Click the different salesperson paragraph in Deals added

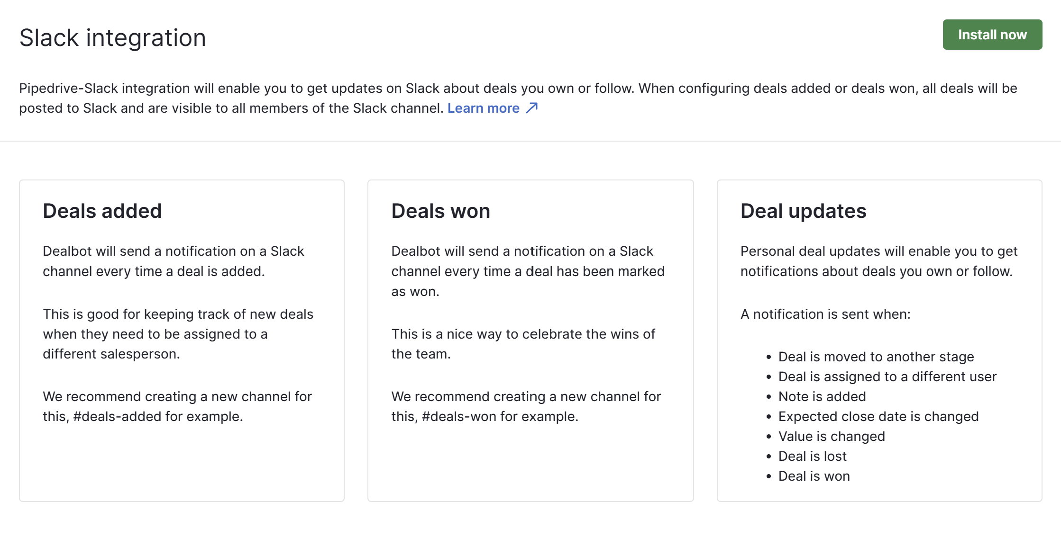pos(178,334)
